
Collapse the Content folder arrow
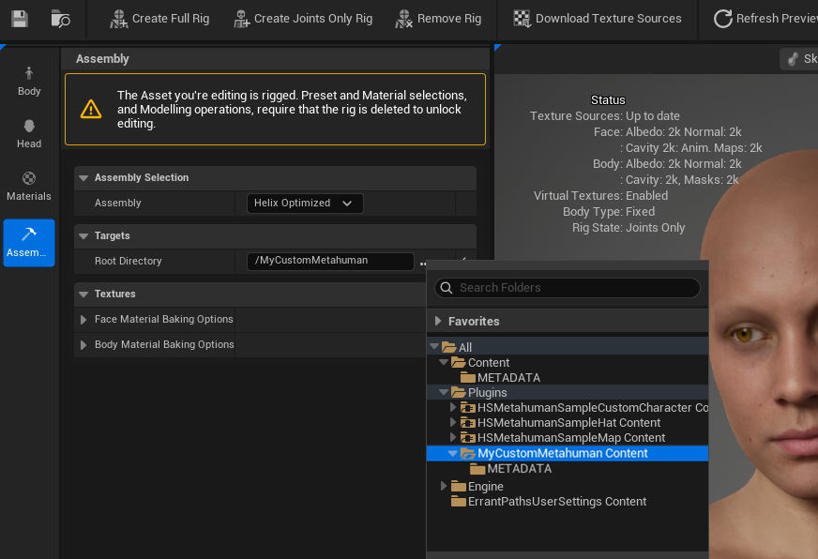pos(444,362)
